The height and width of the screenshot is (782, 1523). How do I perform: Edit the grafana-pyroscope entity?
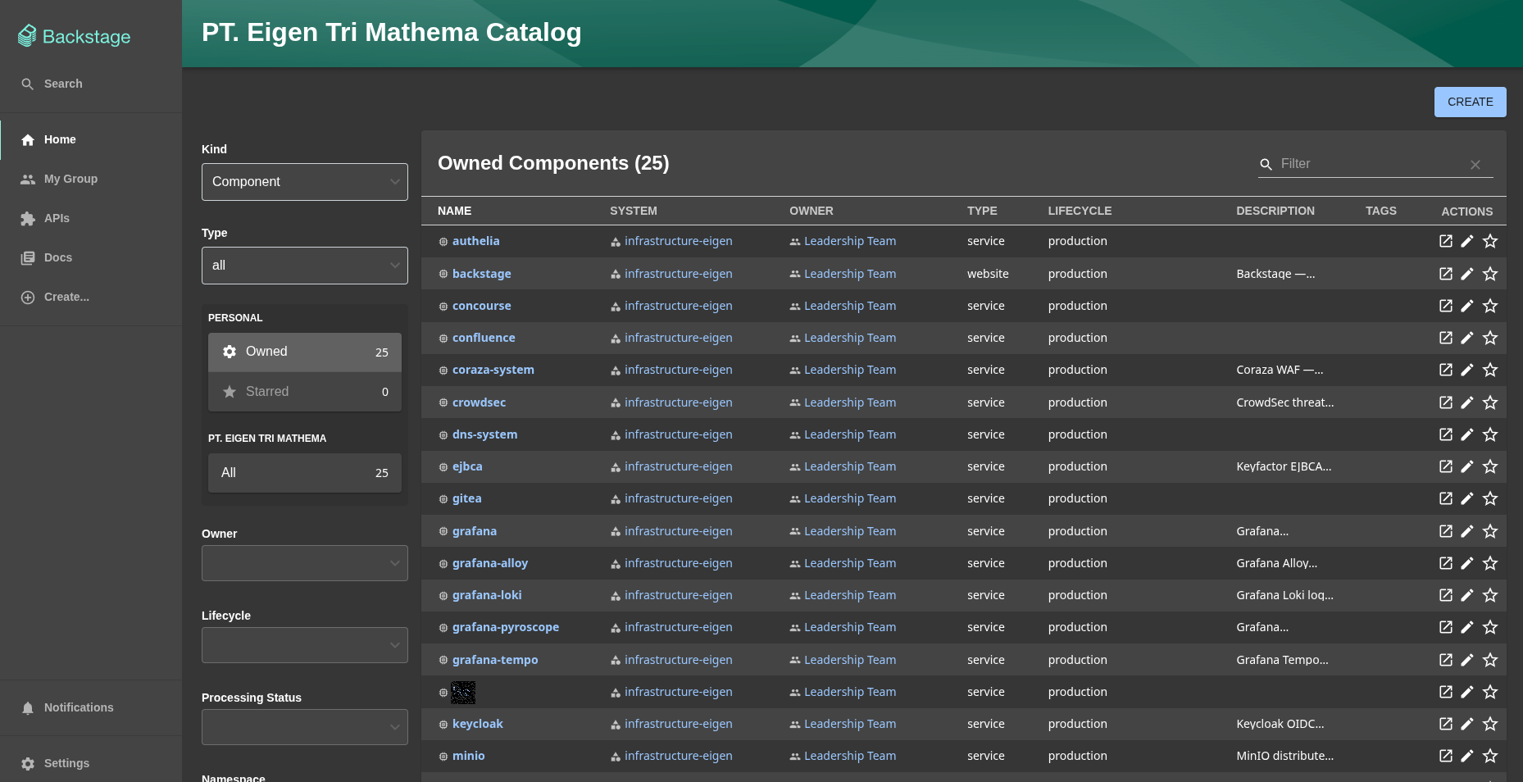[1467, 627]
